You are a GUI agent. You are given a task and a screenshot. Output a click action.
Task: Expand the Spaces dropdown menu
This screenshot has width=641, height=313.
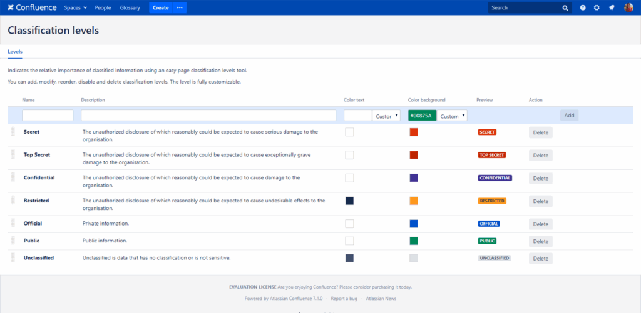click(75, 7)
